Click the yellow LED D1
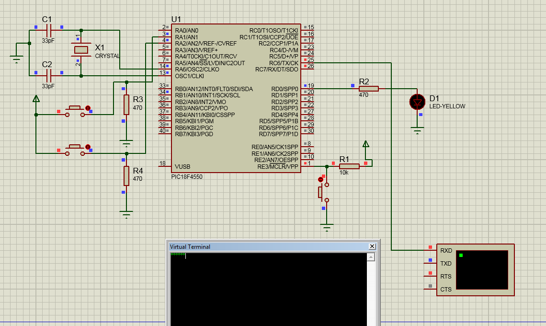 [417, 102]
